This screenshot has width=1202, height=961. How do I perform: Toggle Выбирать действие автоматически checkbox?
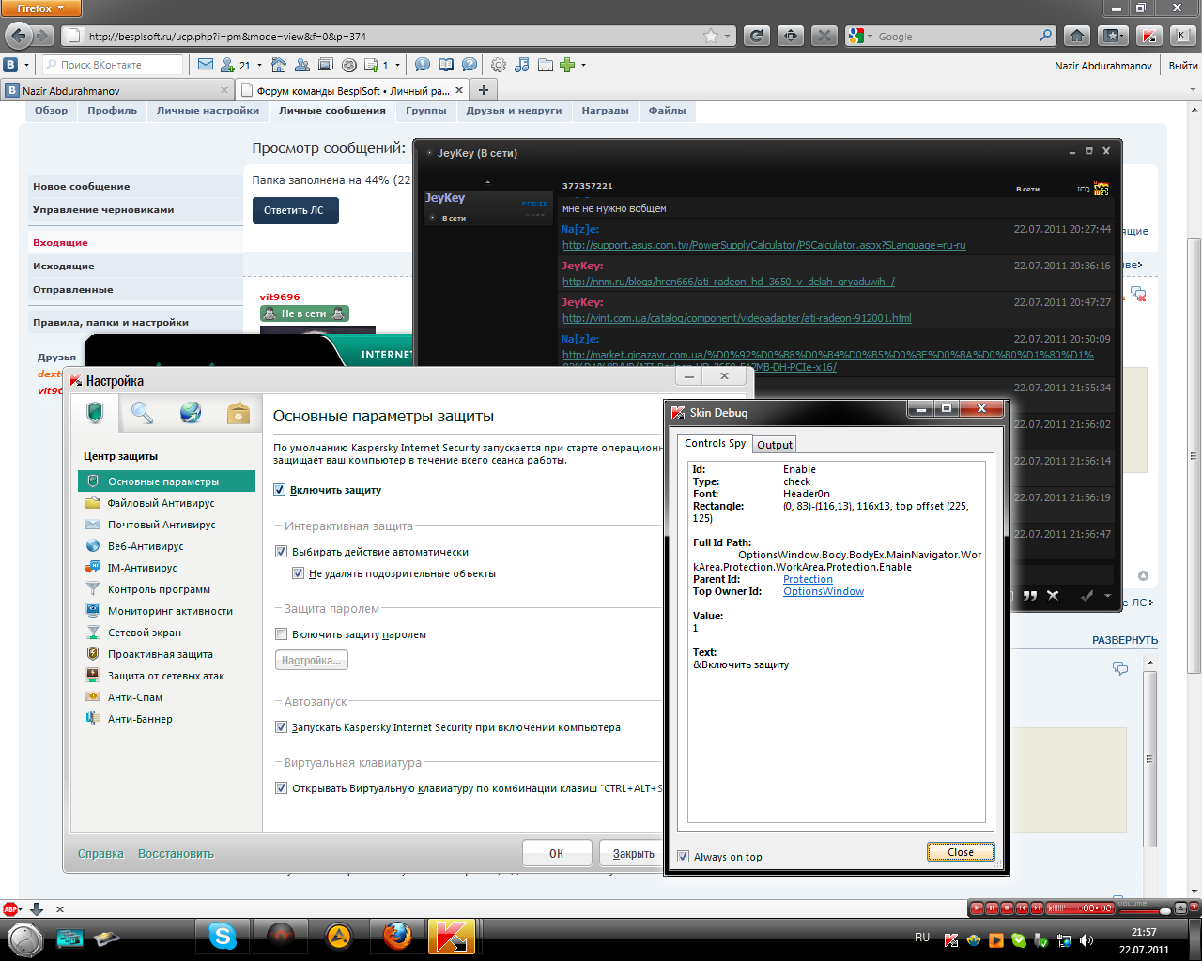281,552
